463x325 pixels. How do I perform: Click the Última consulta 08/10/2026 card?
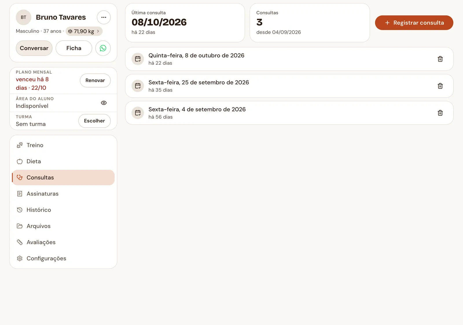click(x=185, y=23)
